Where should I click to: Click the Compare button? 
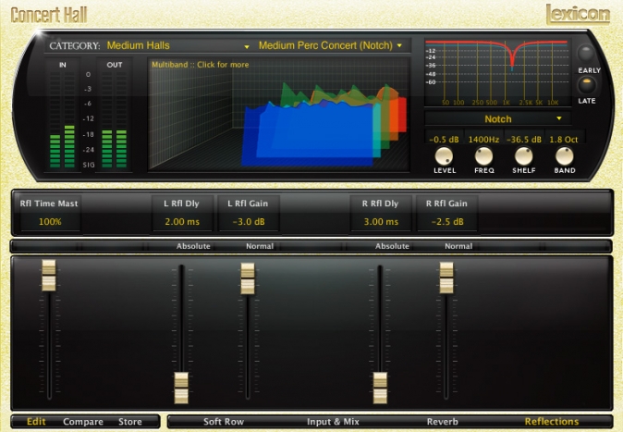83,422
